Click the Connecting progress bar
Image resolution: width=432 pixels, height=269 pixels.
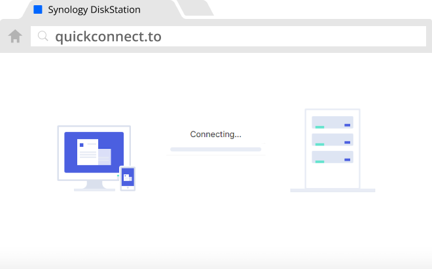(x=216, y=150)
